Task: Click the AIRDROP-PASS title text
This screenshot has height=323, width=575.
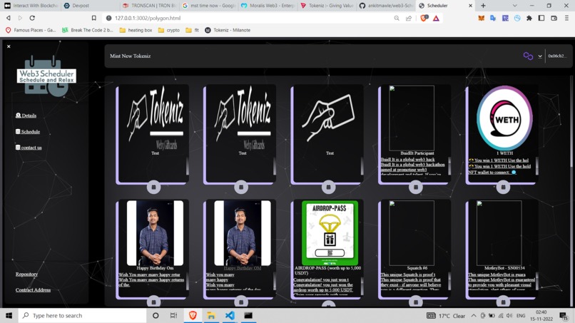Action: click(x=327, y=270)
